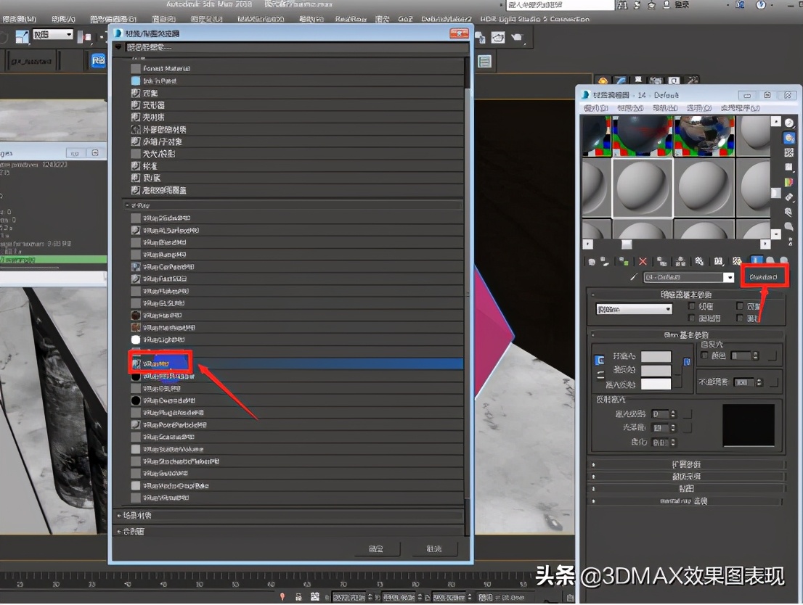Image resolution: width=803 pixels, height=605 pixels.
Task: Click the Show Map in Viewport icon
Action: pyautogui.click(x=737, y=261)
